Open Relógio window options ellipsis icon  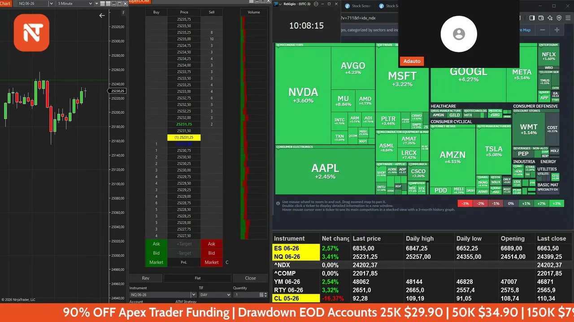point(316,4)
